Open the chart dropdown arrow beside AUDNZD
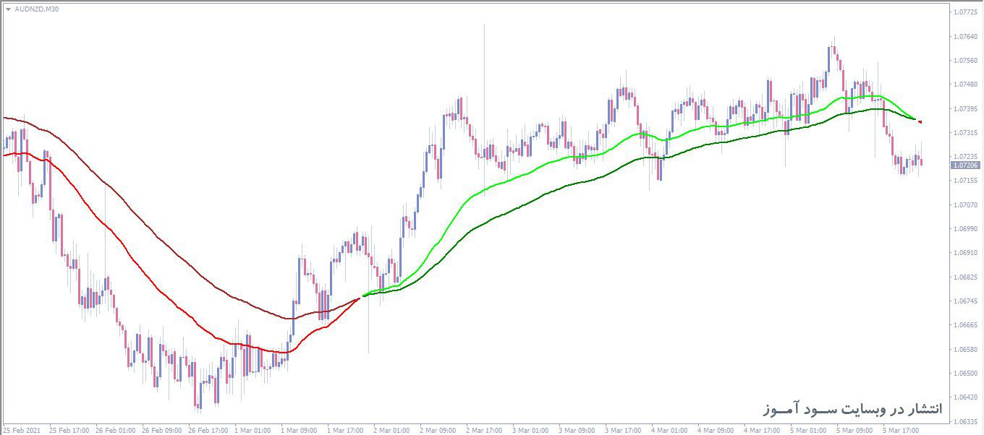Image resolution: width=984 pixels, height=435 pixels. click(9, 9)
